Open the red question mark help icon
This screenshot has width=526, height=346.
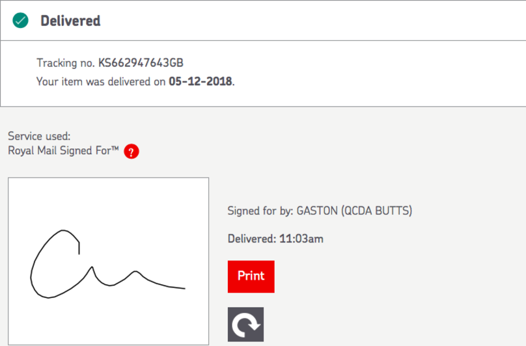coord(131,151)
